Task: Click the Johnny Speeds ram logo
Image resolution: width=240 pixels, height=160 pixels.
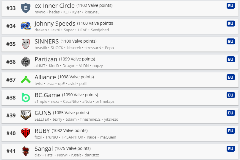Action: point(26,26)
